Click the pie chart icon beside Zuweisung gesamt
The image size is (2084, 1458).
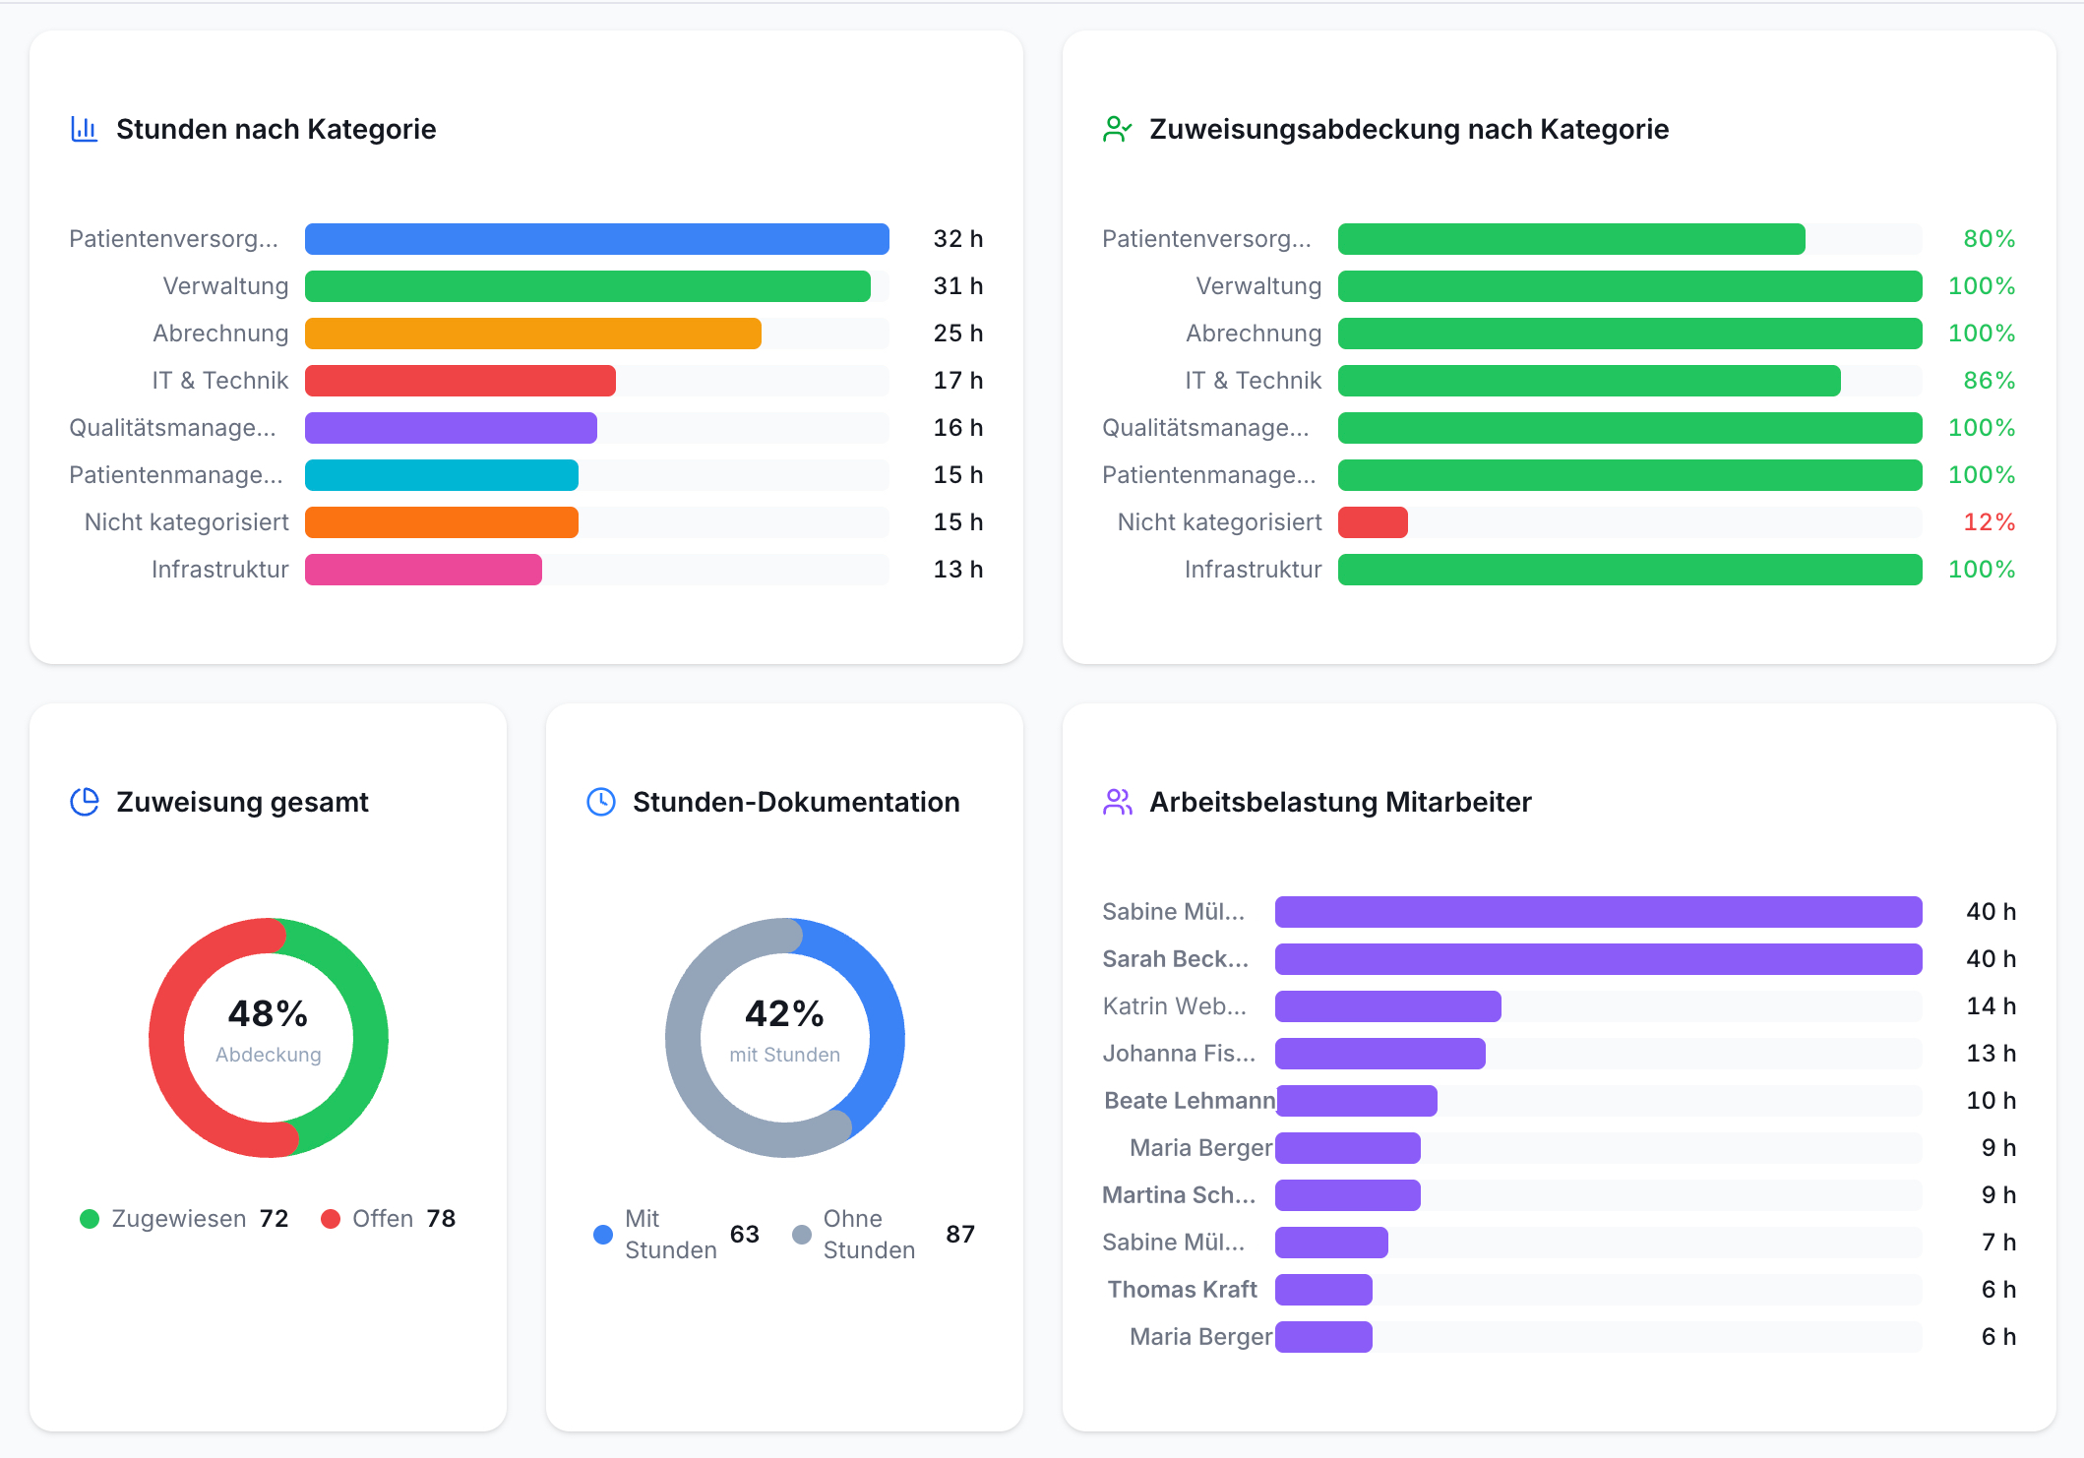[85, 802]
